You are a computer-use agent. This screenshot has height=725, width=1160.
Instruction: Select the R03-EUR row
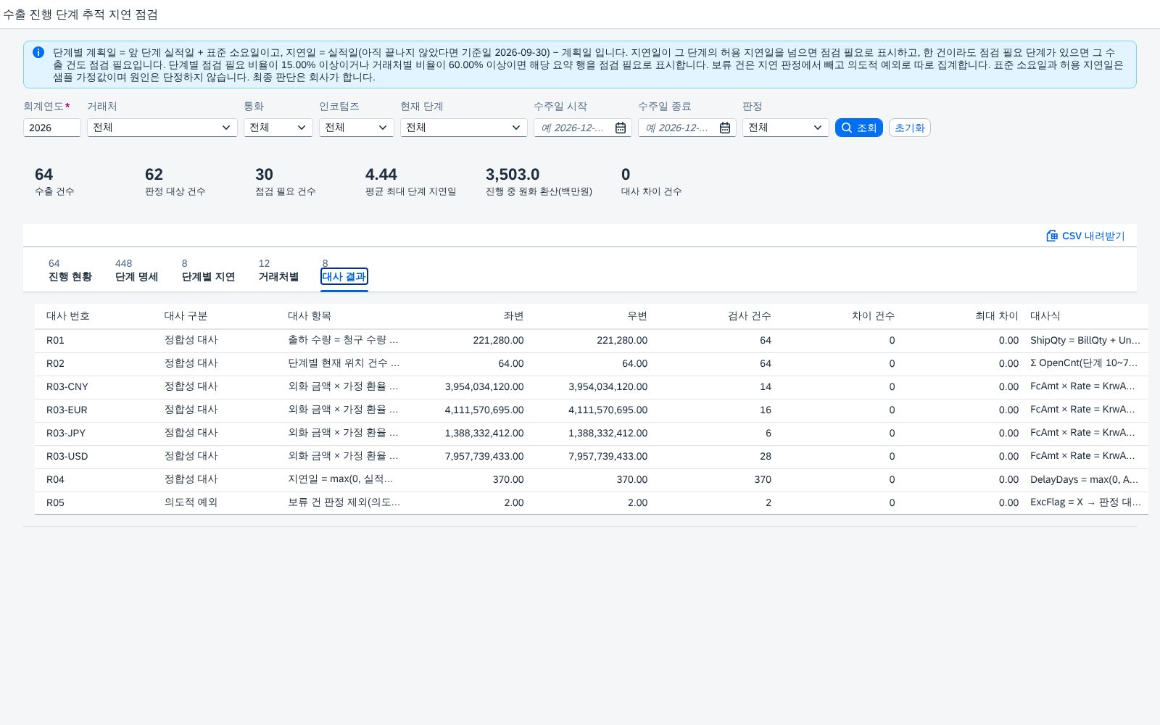591,410
